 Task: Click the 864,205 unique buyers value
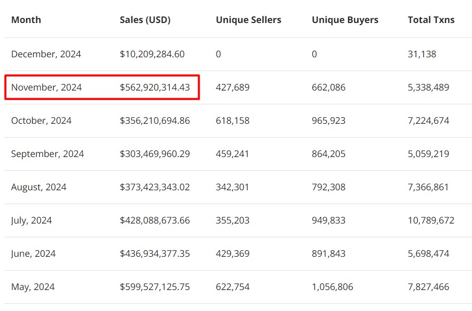tap(329, 154)
